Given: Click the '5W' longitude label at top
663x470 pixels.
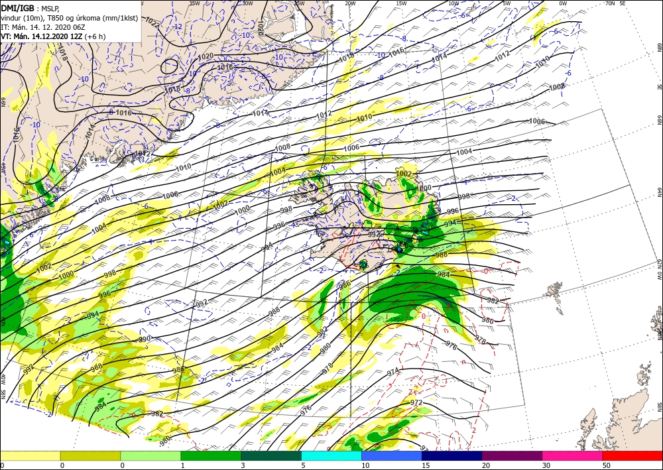Looking at the screenshot, I should [x=507, y=3].
